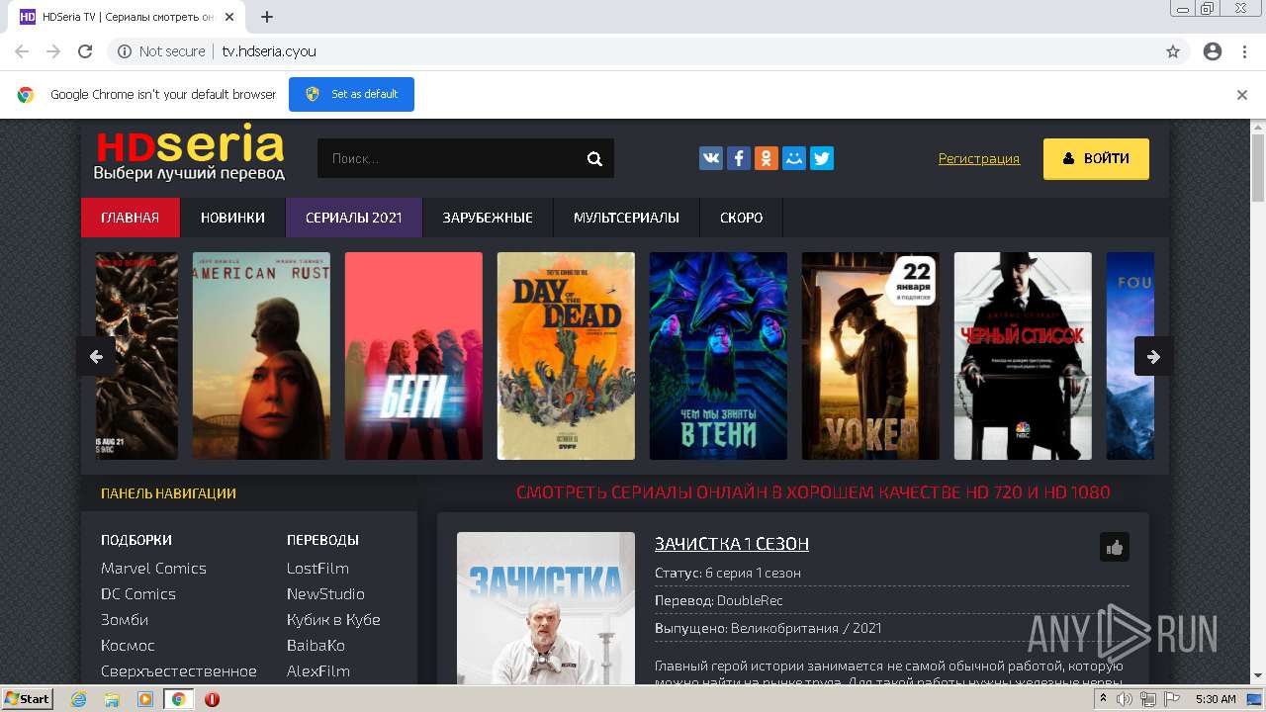
Task: Go back in Chrome
Action: [x=22, y=51]
